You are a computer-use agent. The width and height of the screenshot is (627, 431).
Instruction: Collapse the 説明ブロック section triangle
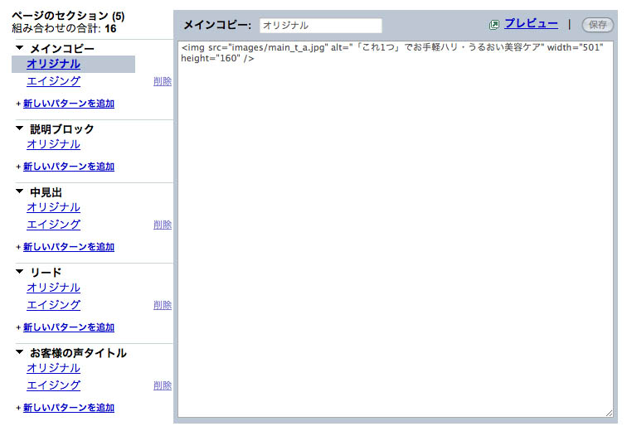click(19, 128)
